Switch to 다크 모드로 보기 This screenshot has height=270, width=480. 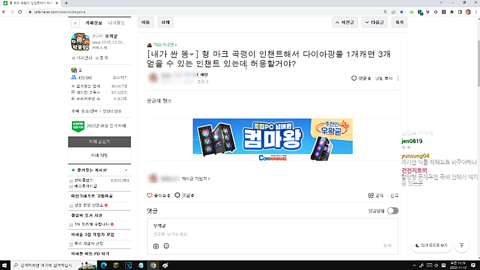[x=431, y=245]
